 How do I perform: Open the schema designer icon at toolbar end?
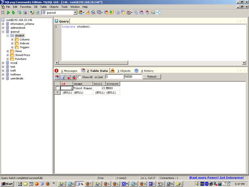pos(158,12)
